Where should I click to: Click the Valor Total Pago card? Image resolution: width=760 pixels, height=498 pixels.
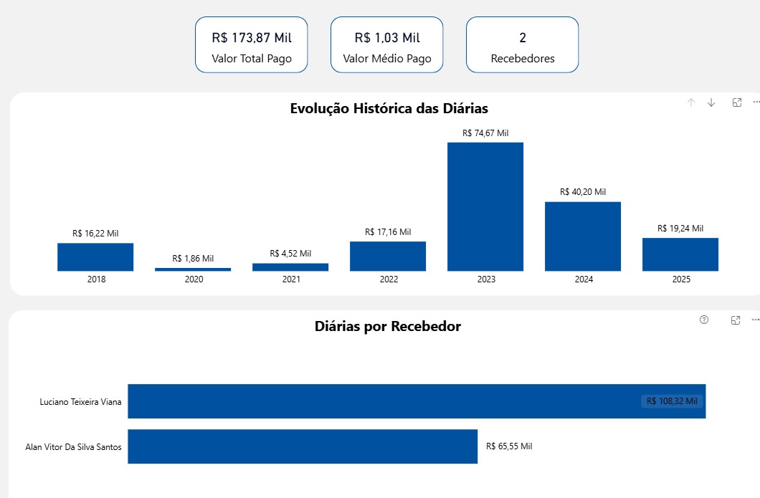pyautogui.click(x=252, y=44)
